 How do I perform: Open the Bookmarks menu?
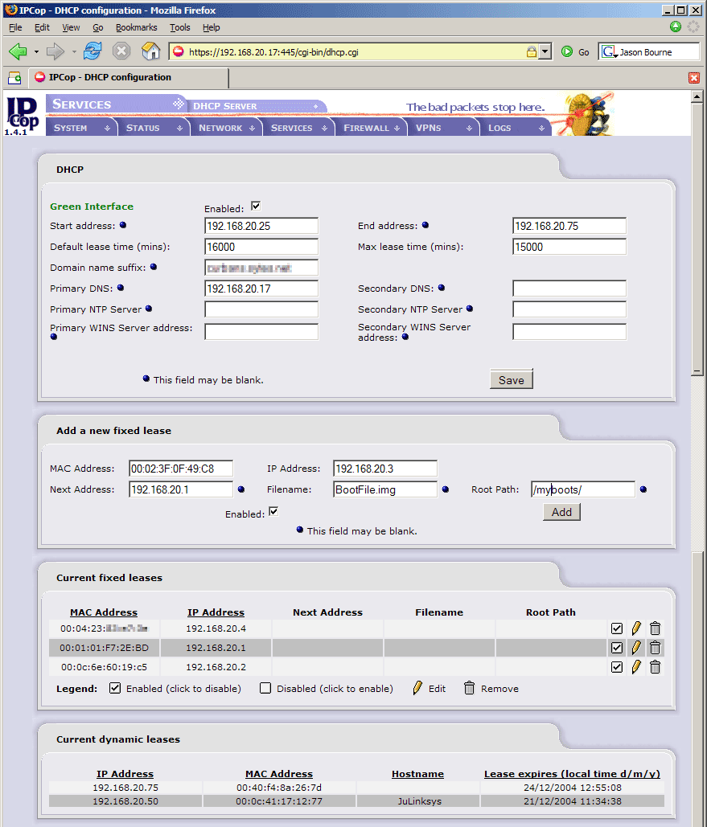click(136, 27)
